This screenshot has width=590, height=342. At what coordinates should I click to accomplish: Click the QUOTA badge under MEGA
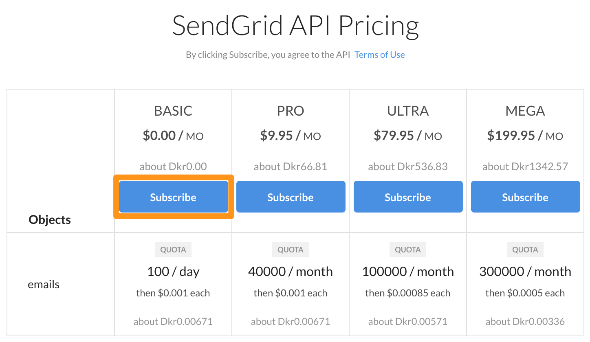[525, 250]
